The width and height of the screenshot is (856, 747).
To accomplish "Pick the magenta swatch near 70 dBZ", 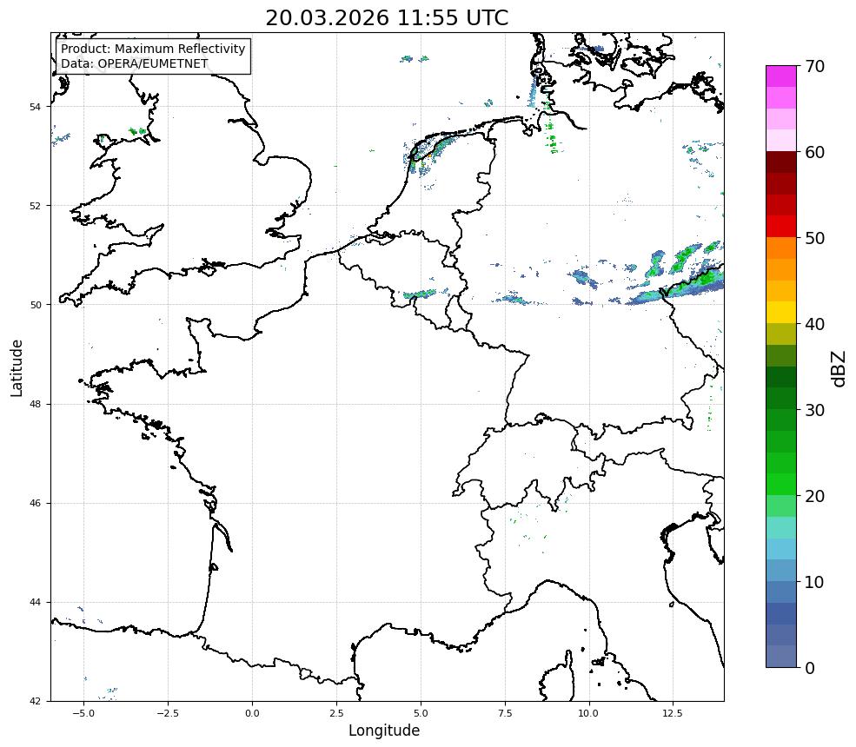I will [781, 76].
